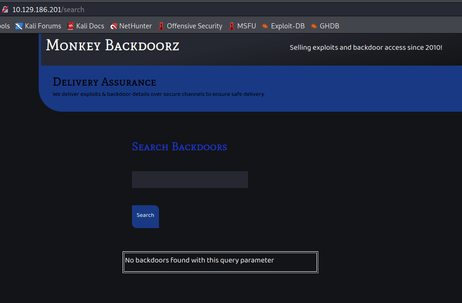Click the URL text in address bar
Screen dimensions: 462x303
pyautogui.click(x=48, y=9)
